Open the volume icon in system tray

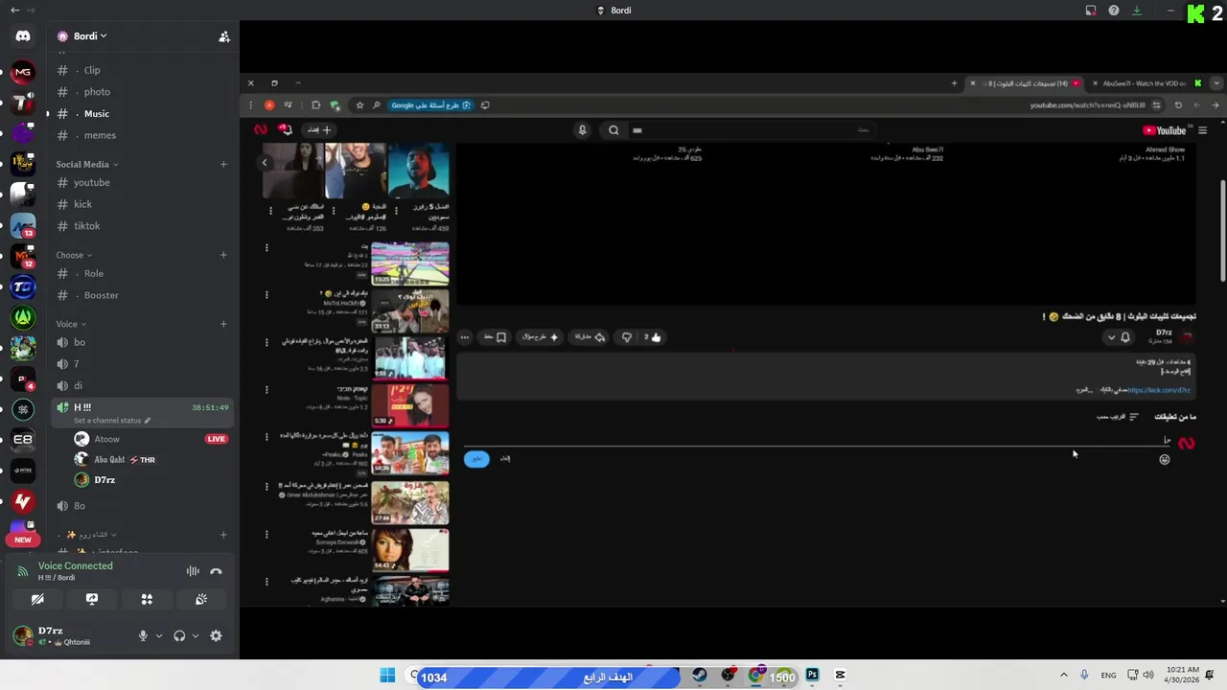tap(1149, 675)
